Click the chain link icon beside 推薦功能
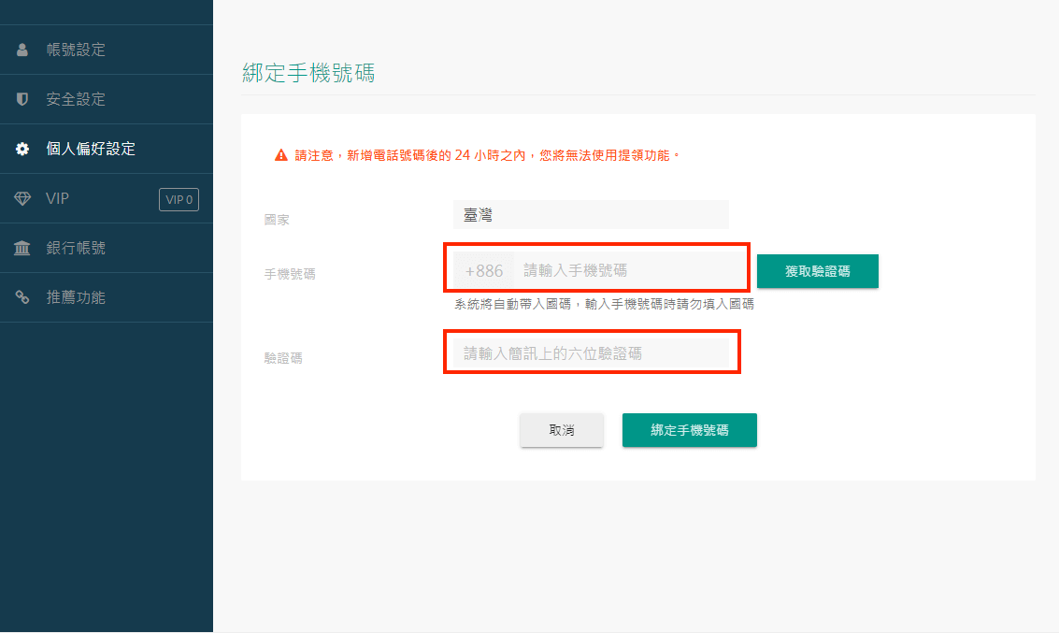The image size is (1059, 633). tap(22, 297)
